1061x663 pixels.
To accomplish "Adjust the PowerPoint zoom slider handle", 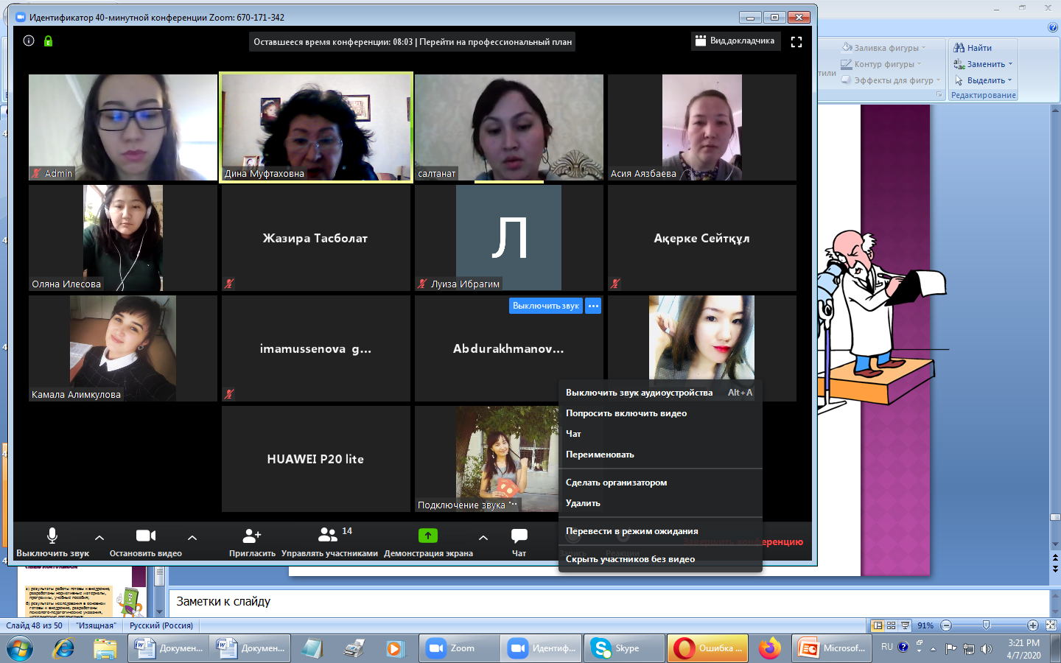I will (x=987, y=625).
